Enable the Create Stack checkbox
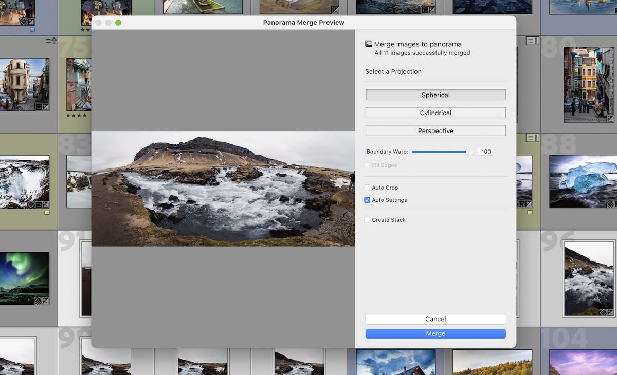 367,220
